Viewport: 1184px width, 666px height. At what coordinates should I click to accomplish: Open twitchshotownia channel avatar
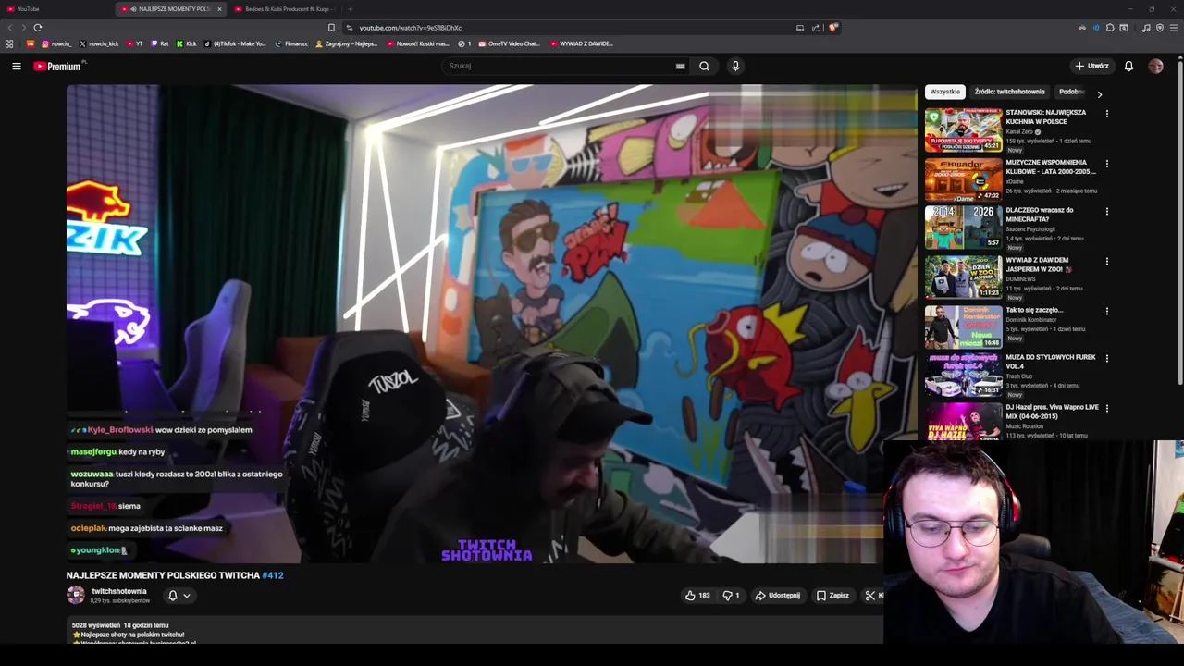76,595
